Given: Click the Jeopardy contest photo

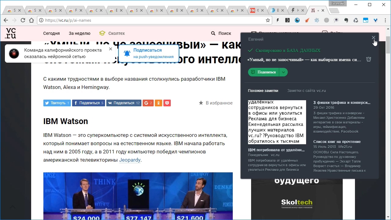Looking at the screenshot, I should 138,196.
